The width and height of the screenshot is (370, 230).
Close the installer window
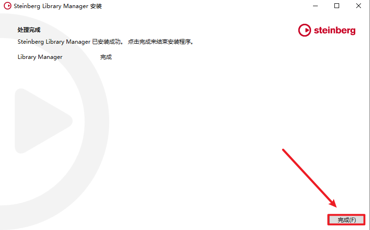(x=359, y=6)
